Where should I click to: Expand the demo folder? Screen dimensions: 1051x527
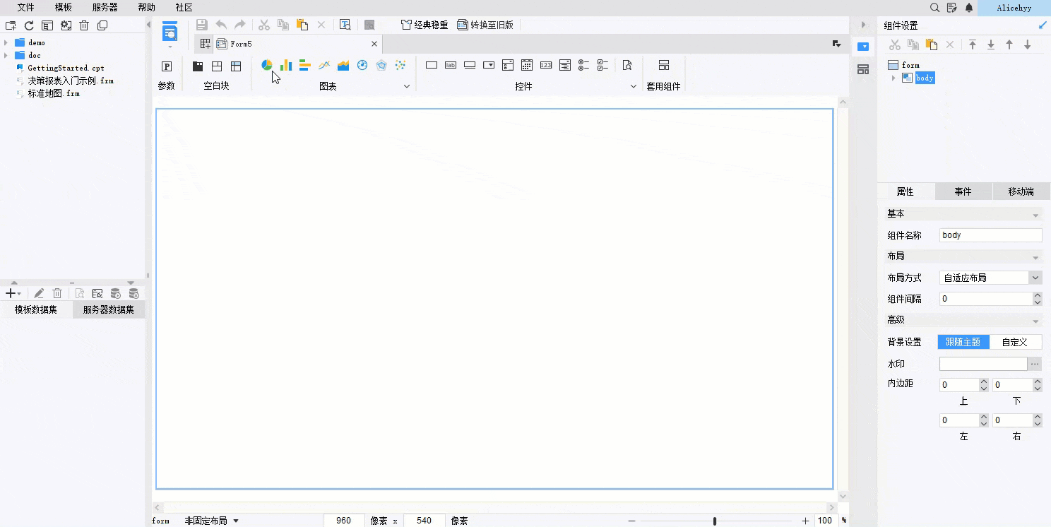[6, 42]
